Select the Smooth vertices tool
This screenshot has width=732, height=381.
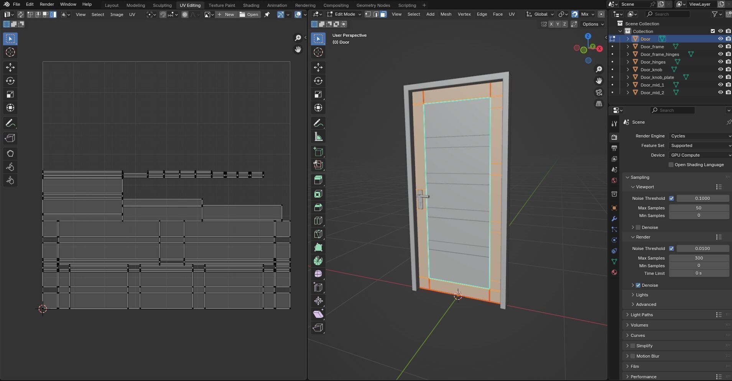318,274
